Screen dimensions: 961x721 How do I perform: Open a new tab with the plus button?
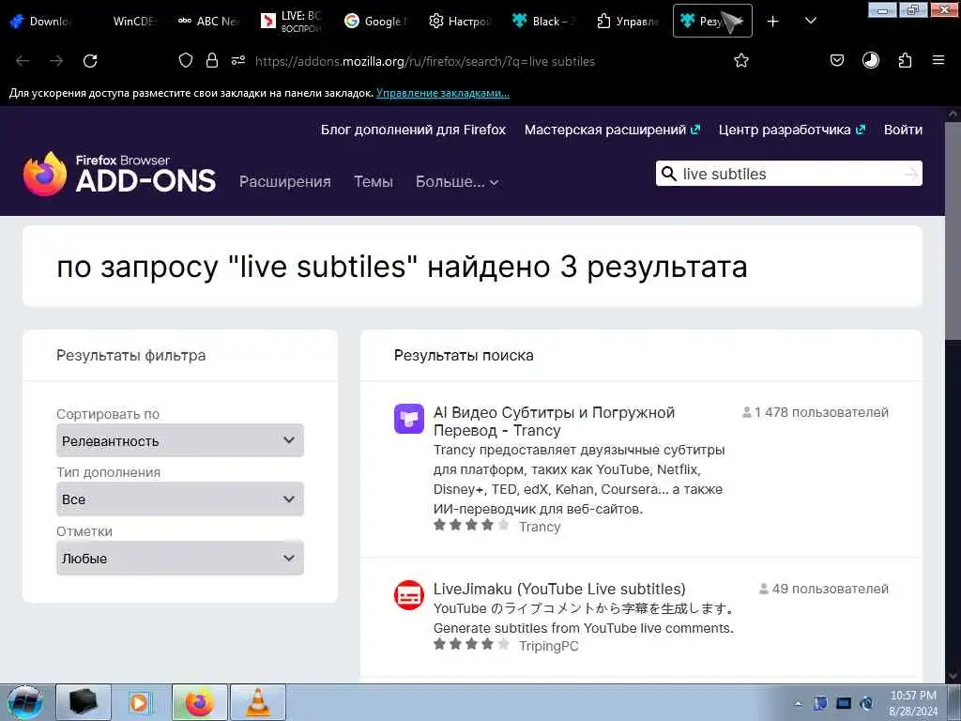coord(773,22)
